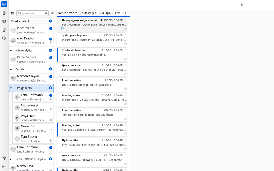Open more menu for Homepage redesign message
The height and width of the screenshot is (171, 274).
point(125,20)
